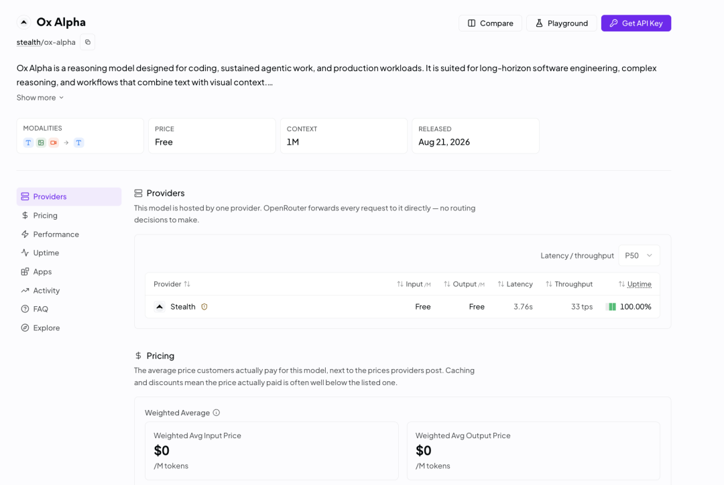Screen dimensions: 724x485
Task: Open Apps section in sidebar
Action: tap(69, 272)
